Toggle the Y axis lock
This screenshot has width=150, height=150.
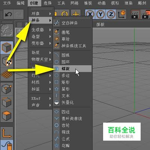coord(100,14)
